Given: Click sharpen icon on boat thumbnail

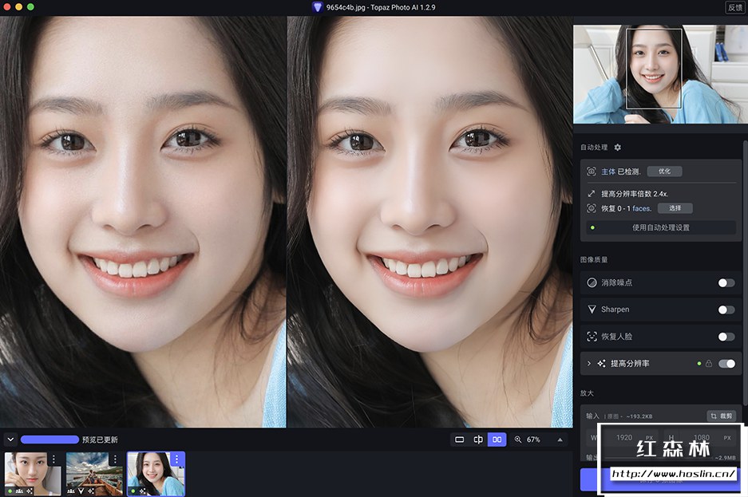Looking at the screenshot, I should (x=81, y=491).
